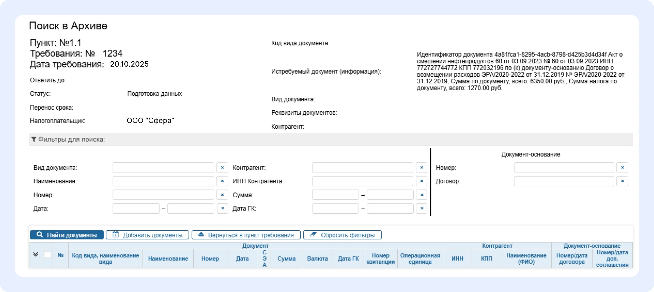Click the Номер field under Документ-основание
Viewport: 654px width, 292px height.
click(x=564, y=168)
